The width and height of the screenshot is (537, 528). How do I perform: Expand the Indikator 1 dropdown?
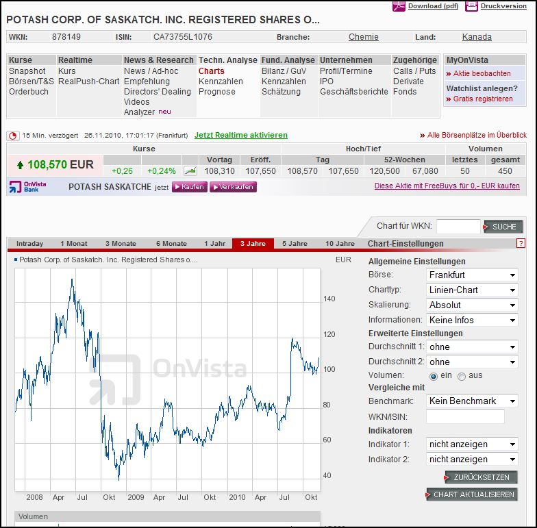[x=471, y=444]
